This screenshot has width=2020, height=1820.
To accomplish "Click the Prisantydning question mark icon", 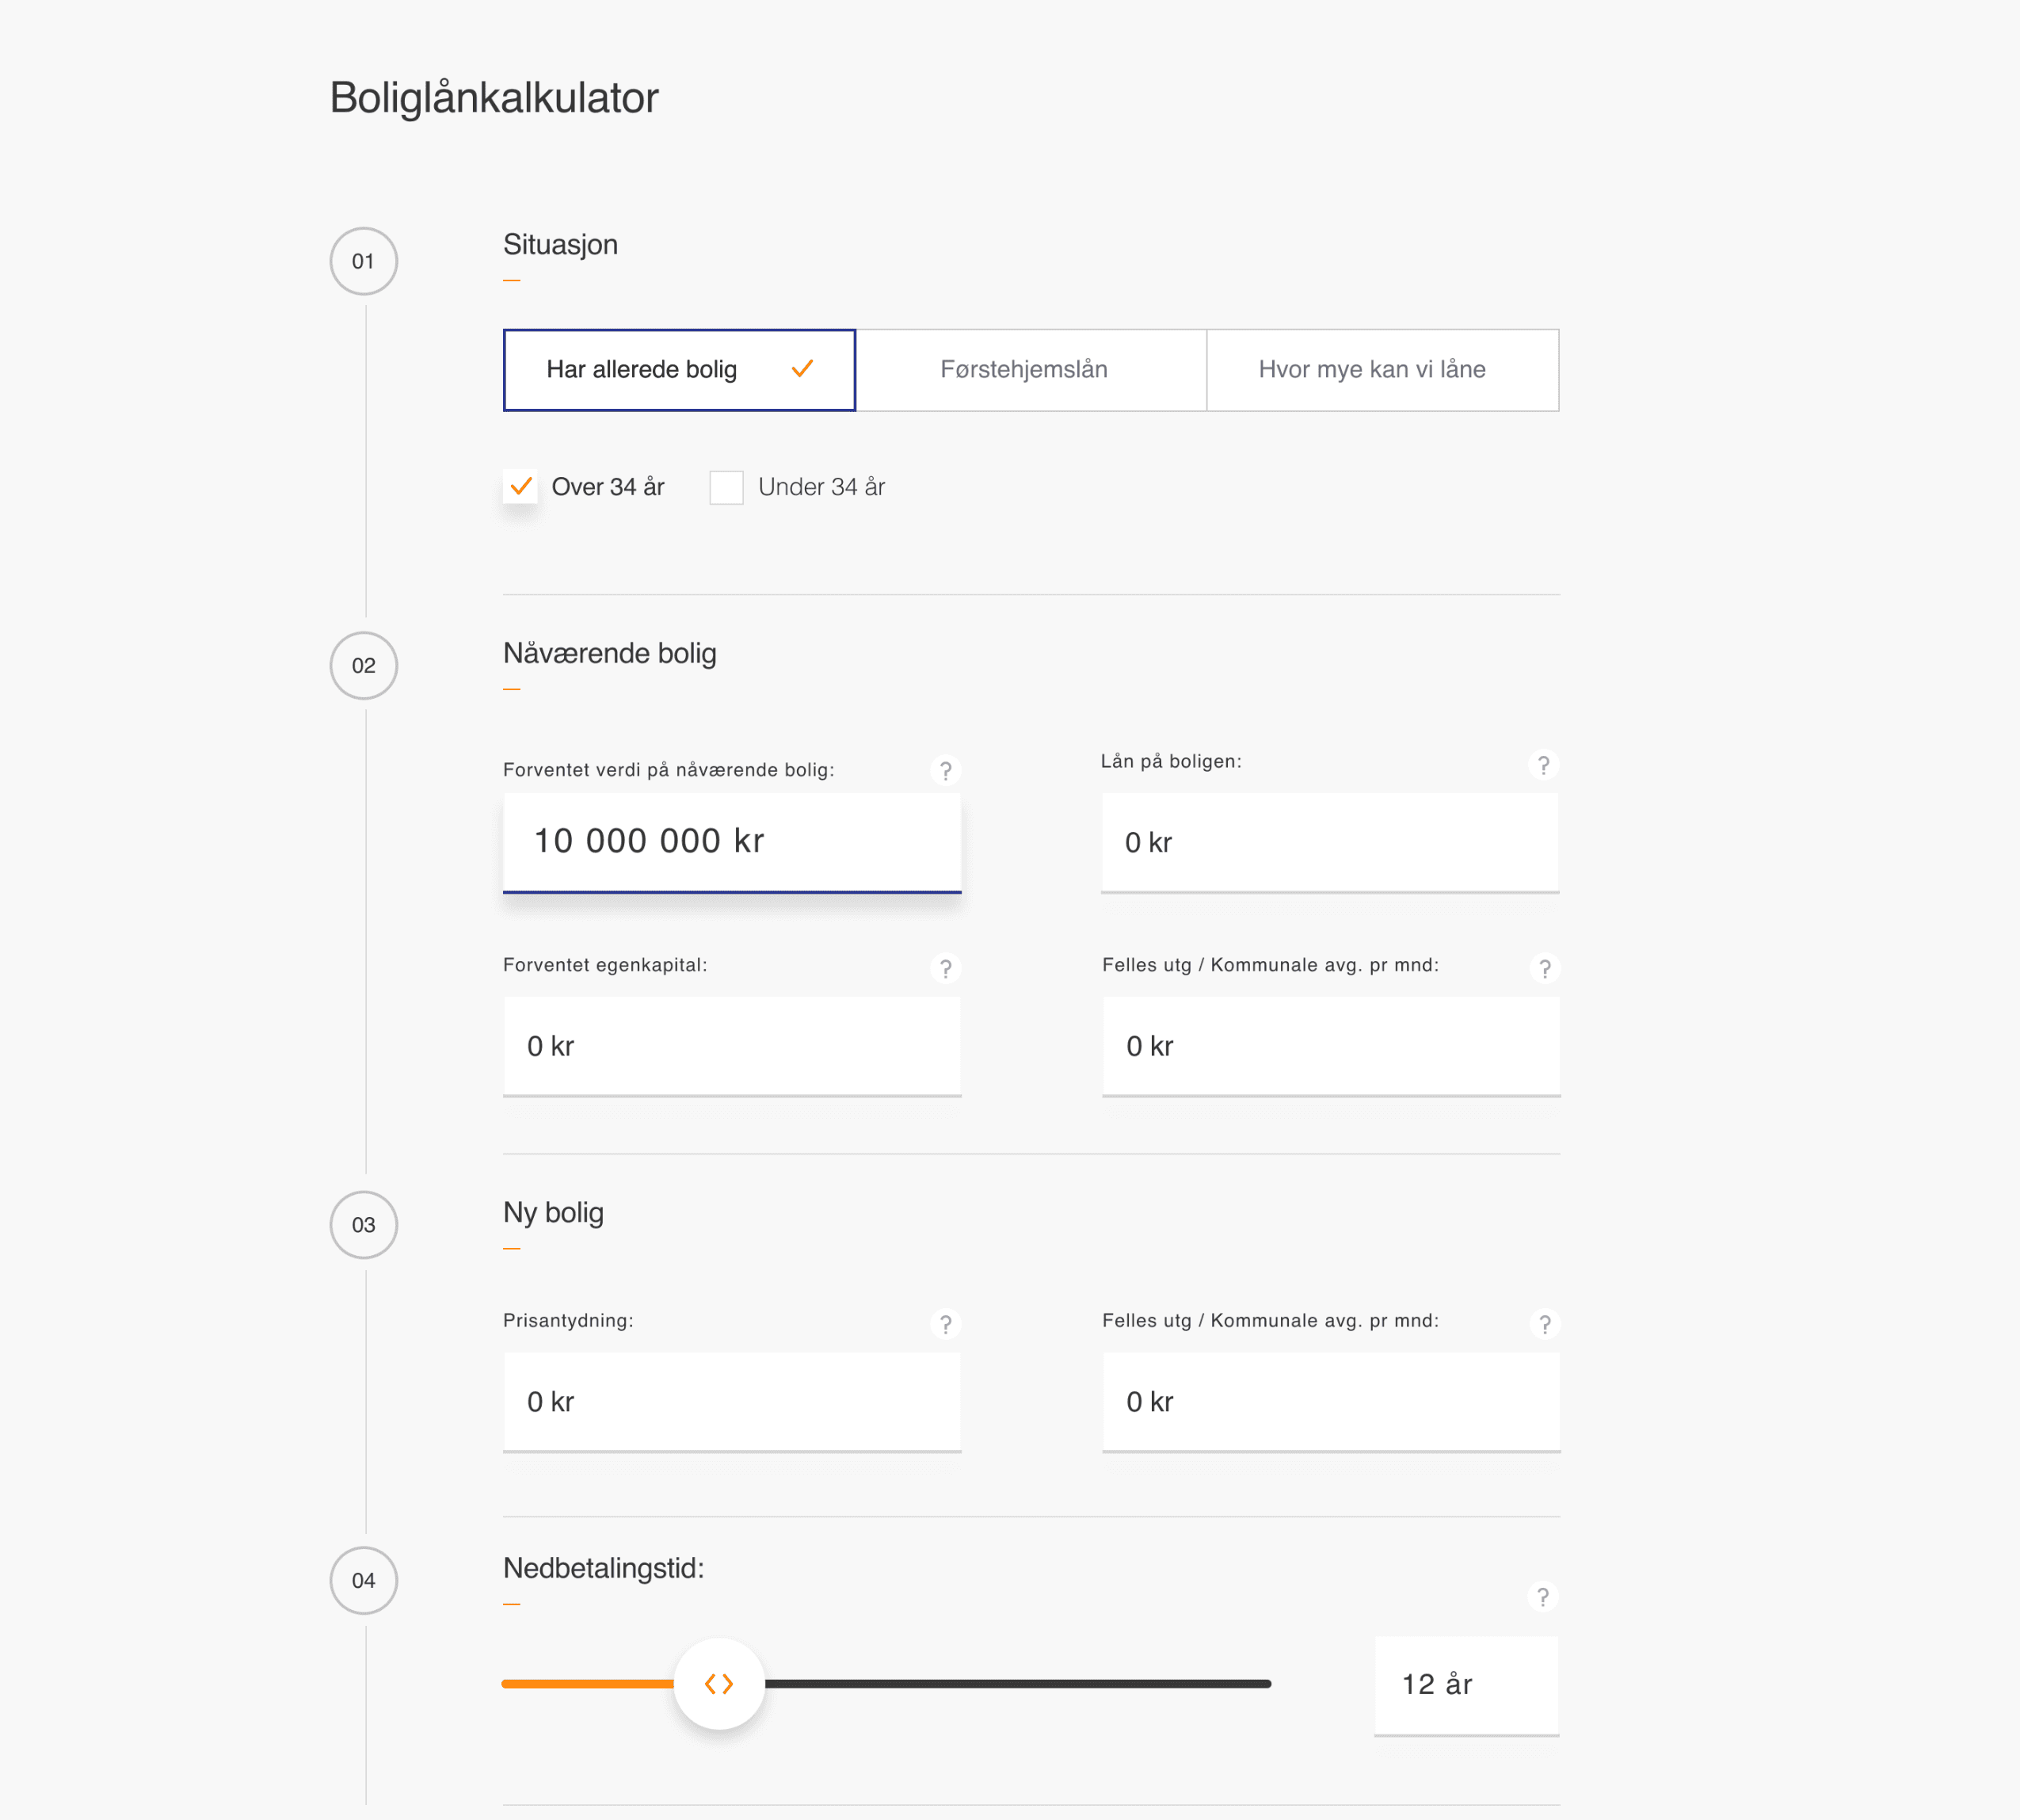I will [x=944, y=1324].
